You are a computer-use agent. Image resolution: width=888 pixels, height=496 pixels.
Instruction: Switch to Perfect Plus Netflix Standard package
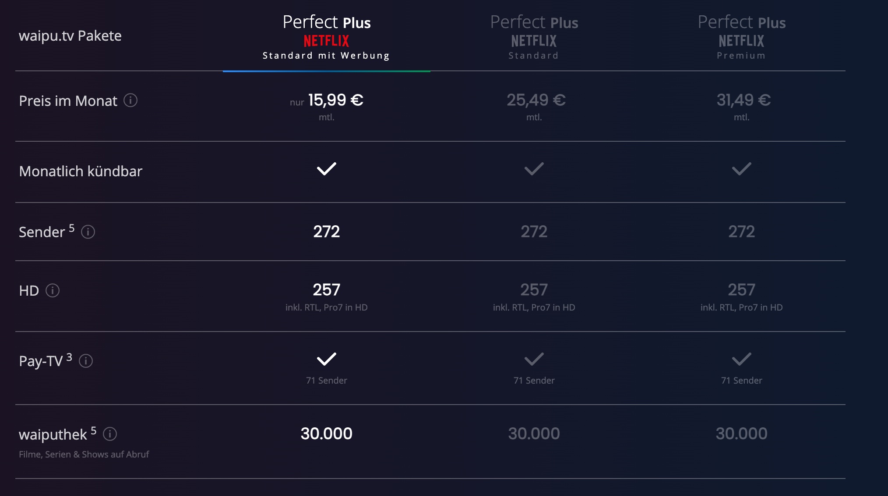click(x=534, y=37)
